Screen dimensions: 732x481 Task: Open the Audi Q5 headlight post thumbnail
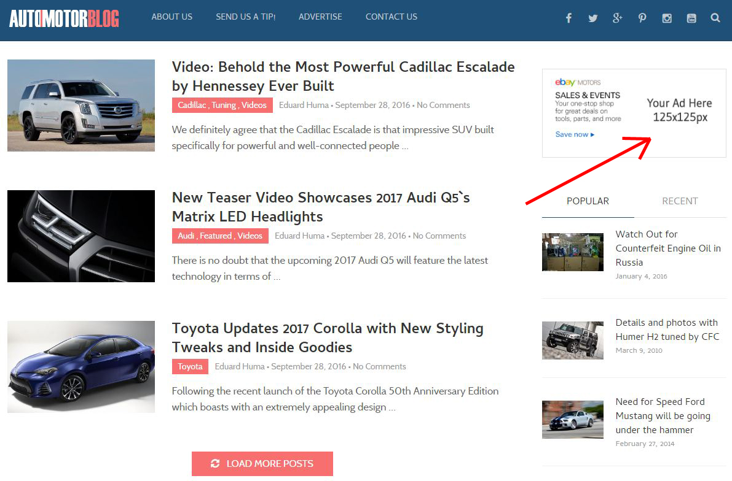tap(81, 236)
